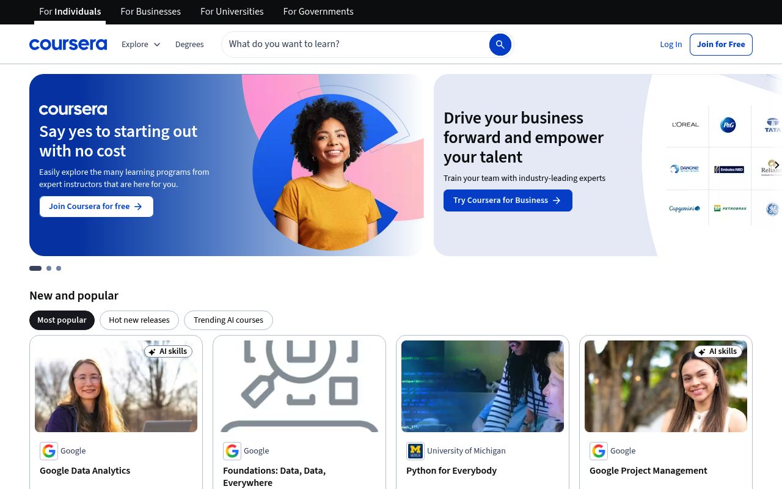This screenshot has width=782, height=489.
Task: Open Python for Everybody course thumbnail
Action: [x=483, y=386]
